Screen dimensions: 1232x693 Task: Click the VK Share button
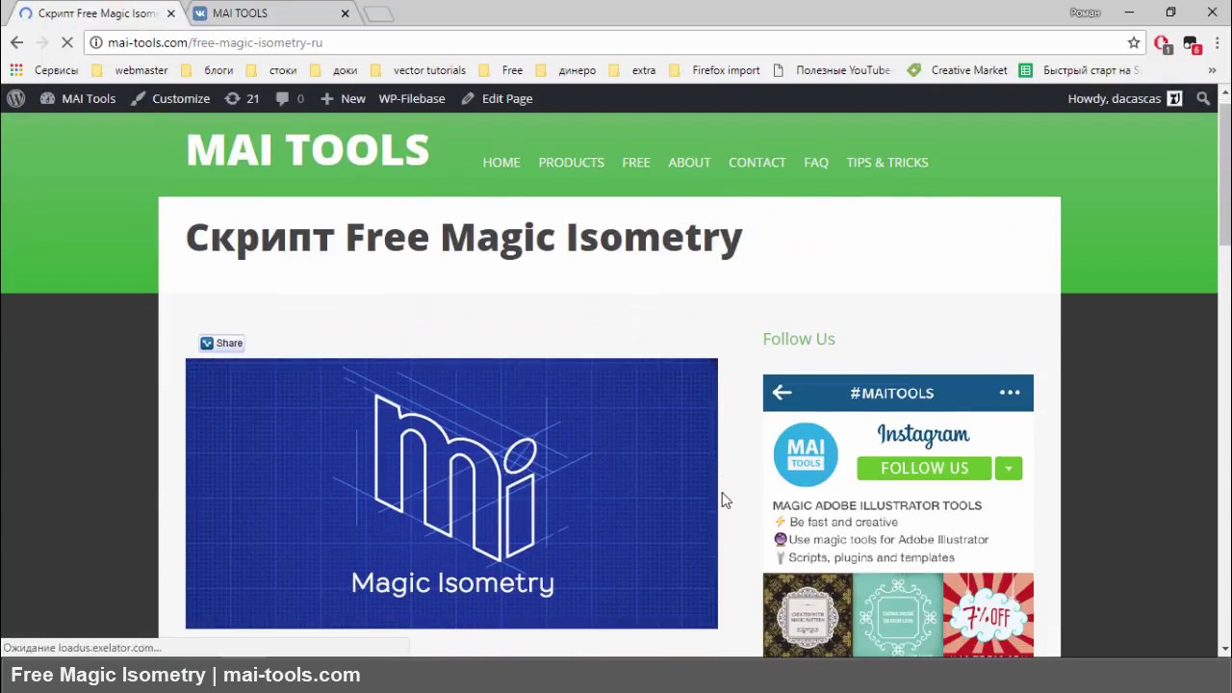(x=221, y=343)
